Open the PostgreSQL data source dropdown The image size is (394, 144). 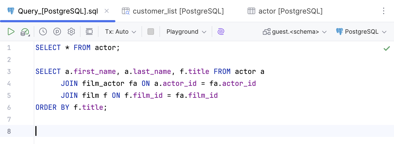[x=361, y=32]
